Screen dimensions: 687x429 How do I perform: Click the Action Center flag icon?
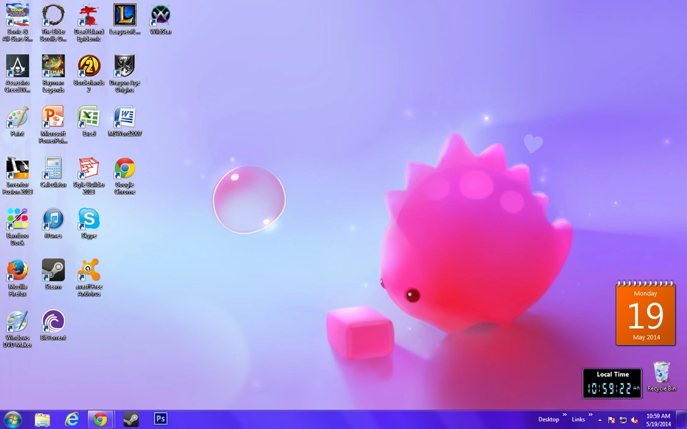(x=611, y=420)
